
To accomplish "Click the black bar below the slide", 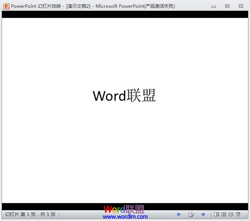I will tap(62, 206).
